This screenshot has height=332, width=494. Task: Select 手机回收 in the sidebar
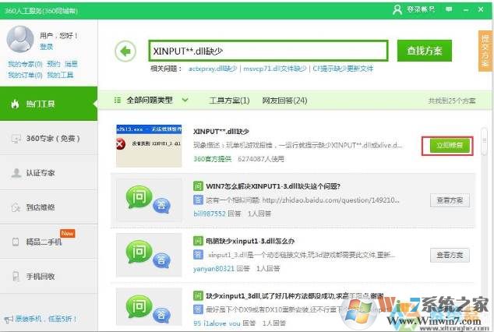[48, 276]
